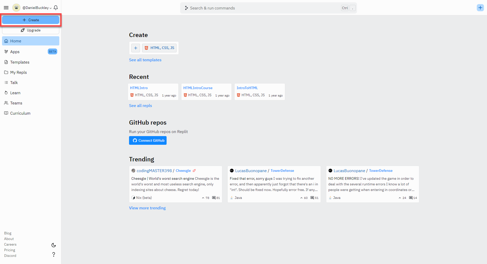Click HTML5 icon in HTMLIntroCourse card
Screen dimensions: 487x264
[185, 95]
